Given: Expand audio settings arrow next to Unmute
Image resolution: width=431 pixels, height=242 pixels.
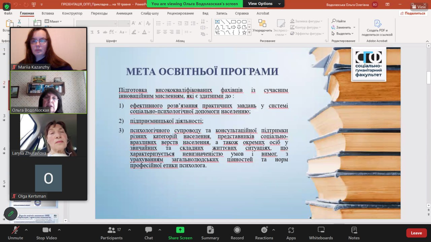Looking at the screenshot, I should coord(26,230).
